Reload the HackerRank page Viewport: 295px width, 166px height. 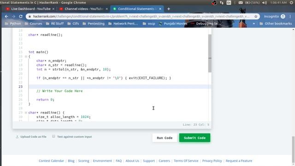[x=21, y=17]
